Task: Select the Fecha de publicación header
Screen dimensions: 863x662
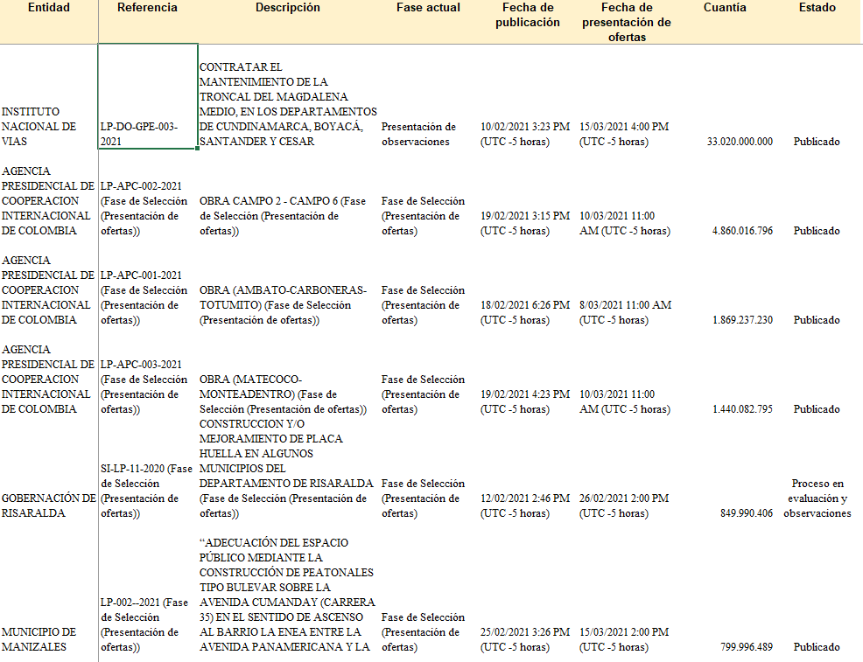Action: point(527,15)
